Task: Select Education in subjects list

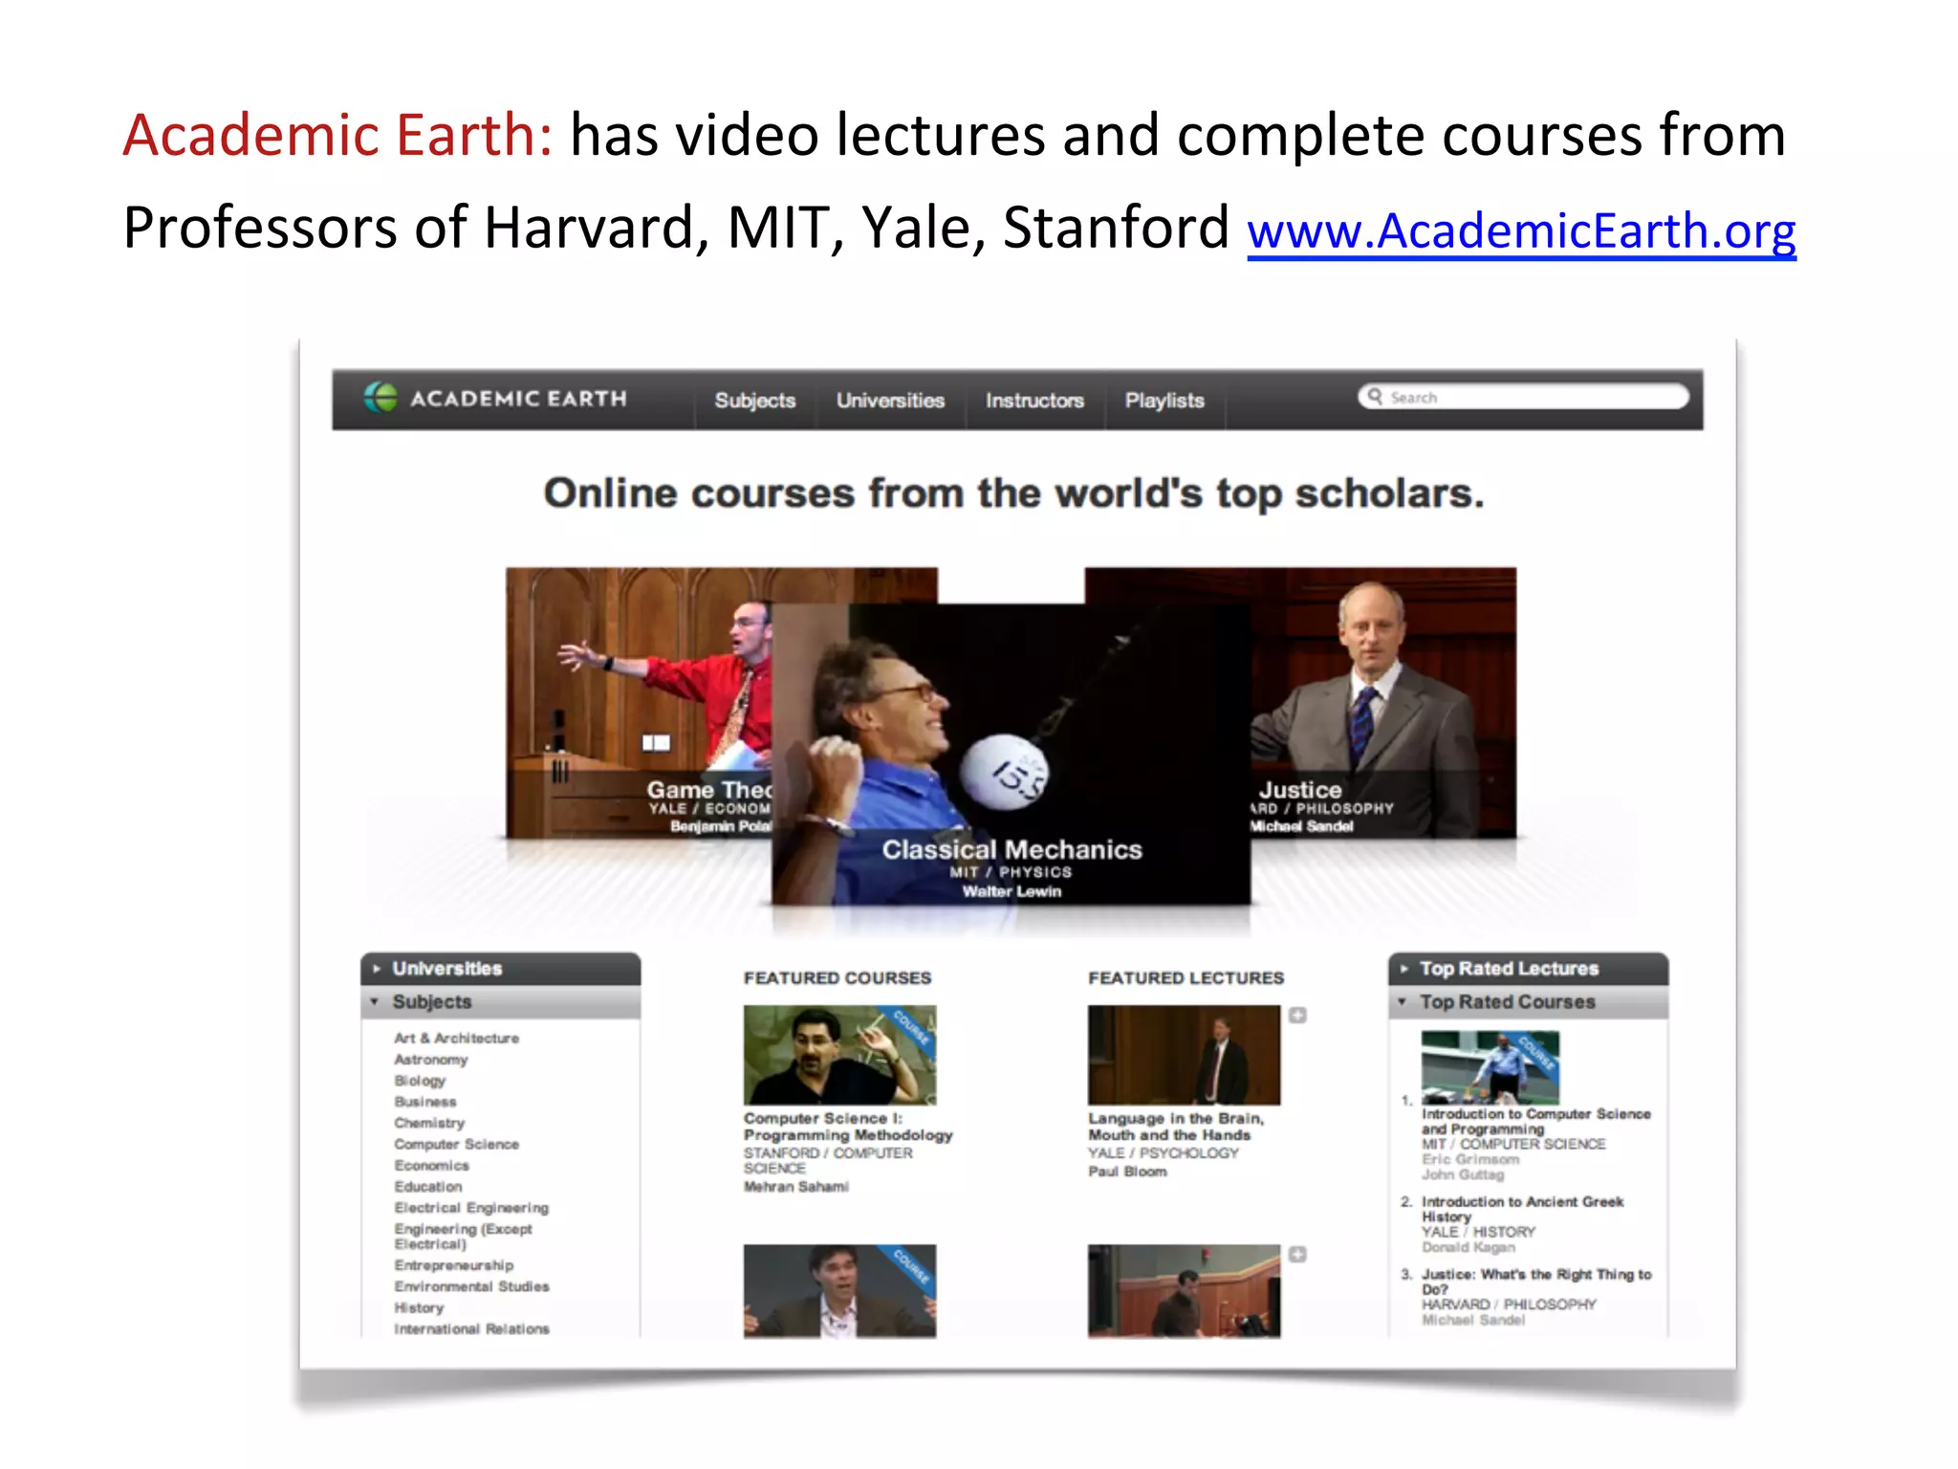Action: coord(427,1186)
